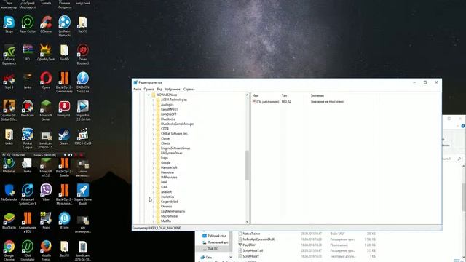The height and width of the screenshot is (262, 466).
Task: Open the MediaGet desktop shortcut
Action: pos(9,165)
